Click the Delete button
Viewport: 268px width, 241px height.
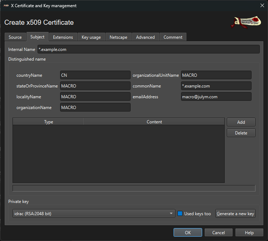click(x=241, y=133)
